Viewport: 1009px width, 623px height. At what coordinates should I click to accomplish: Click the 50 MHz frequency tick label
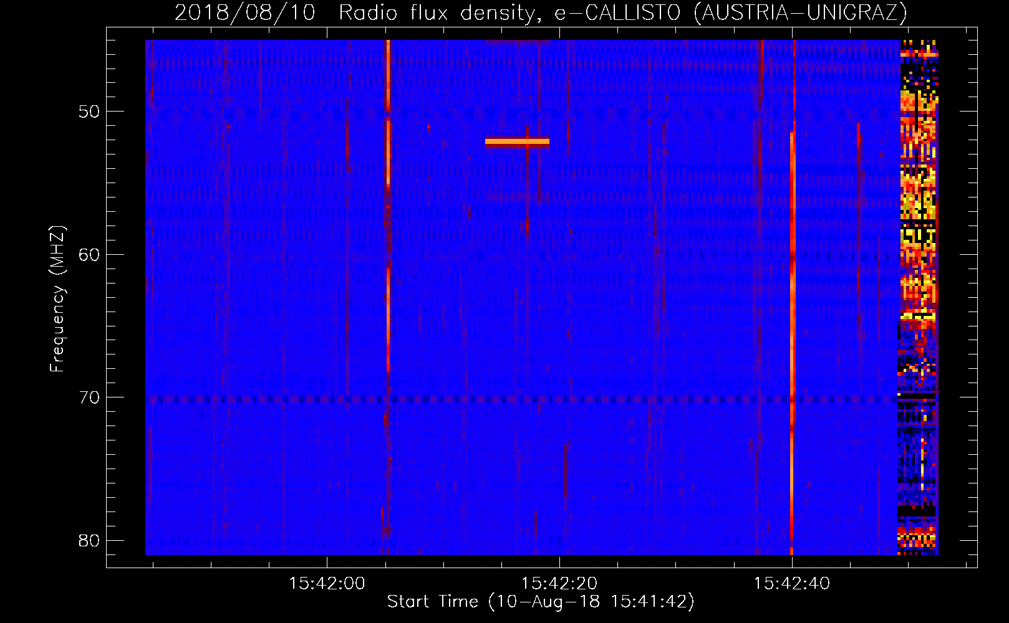(x=89, y=112)
